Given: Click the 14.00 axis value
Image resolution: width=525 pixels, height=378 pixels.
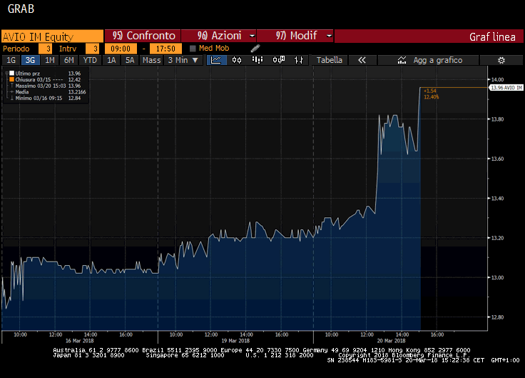Looking at the screenshot, I should click(497, 79).
